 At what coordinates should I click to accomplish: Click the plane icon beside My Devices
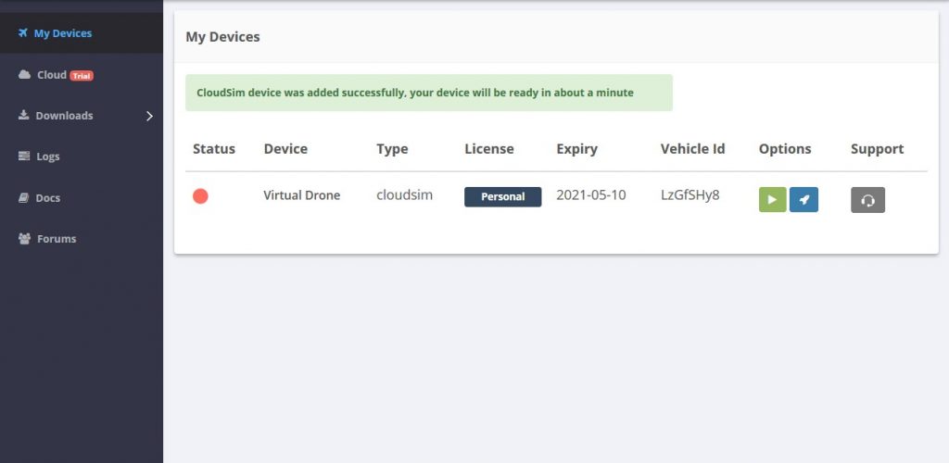click(23, 33)
